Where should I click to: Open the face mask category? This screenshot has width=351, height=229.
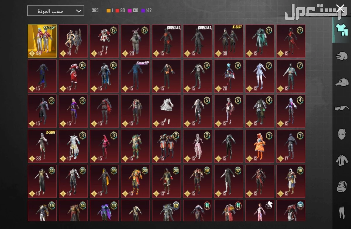point(342,134)
